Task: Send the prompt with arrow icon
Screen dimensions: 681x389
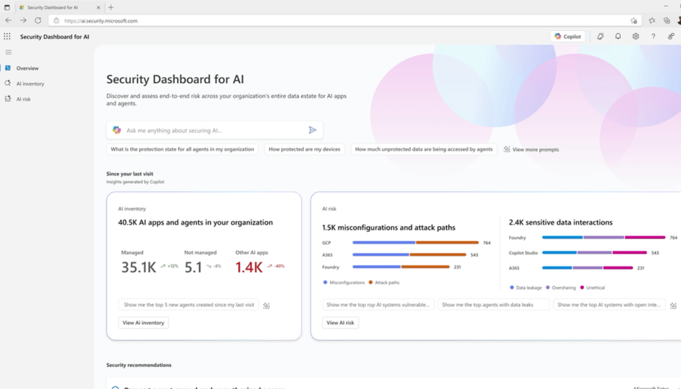Action: click(312, 130)
